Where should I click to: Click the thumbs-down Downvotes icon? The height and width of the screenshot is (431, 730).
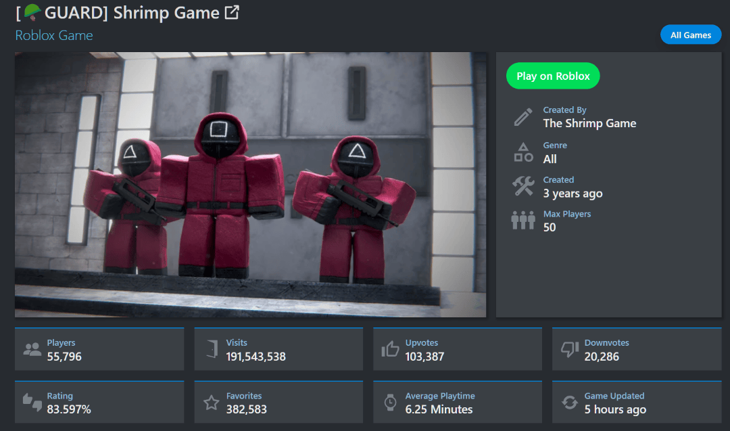(569, 349)
